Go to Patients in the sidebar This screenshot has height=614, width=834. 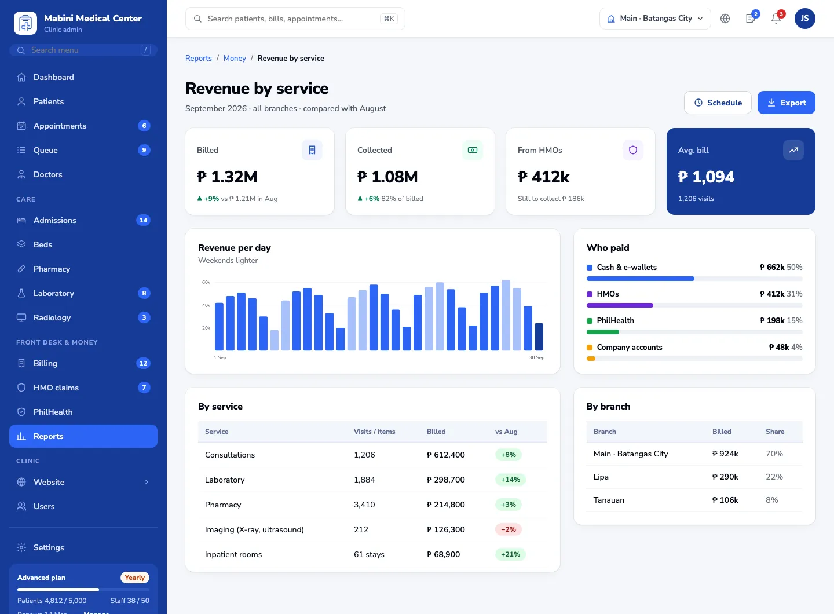(83, 101)
